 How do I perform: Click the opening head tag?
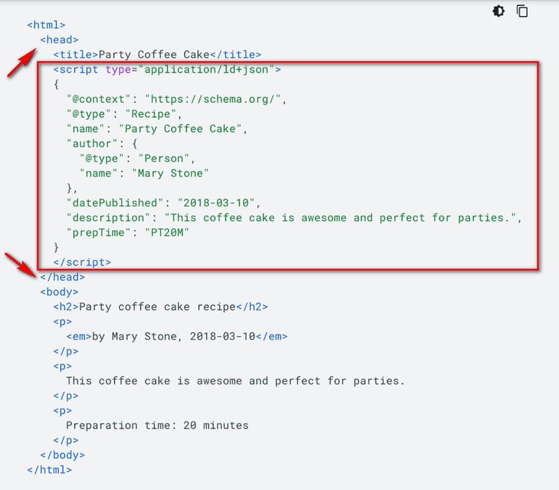click(60, 40)
